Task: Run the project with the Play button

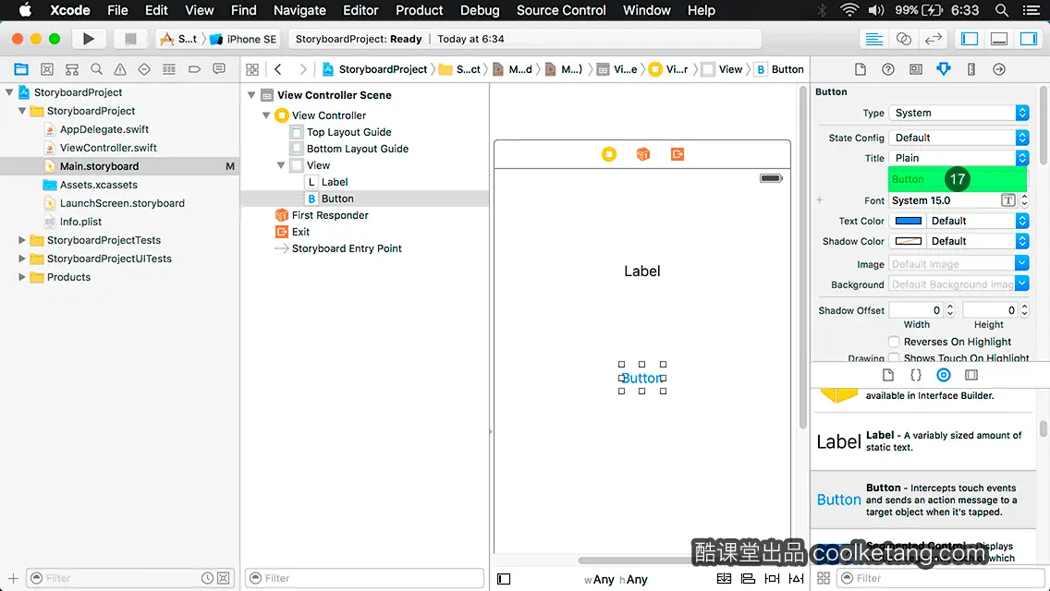Action: point(89,39)
